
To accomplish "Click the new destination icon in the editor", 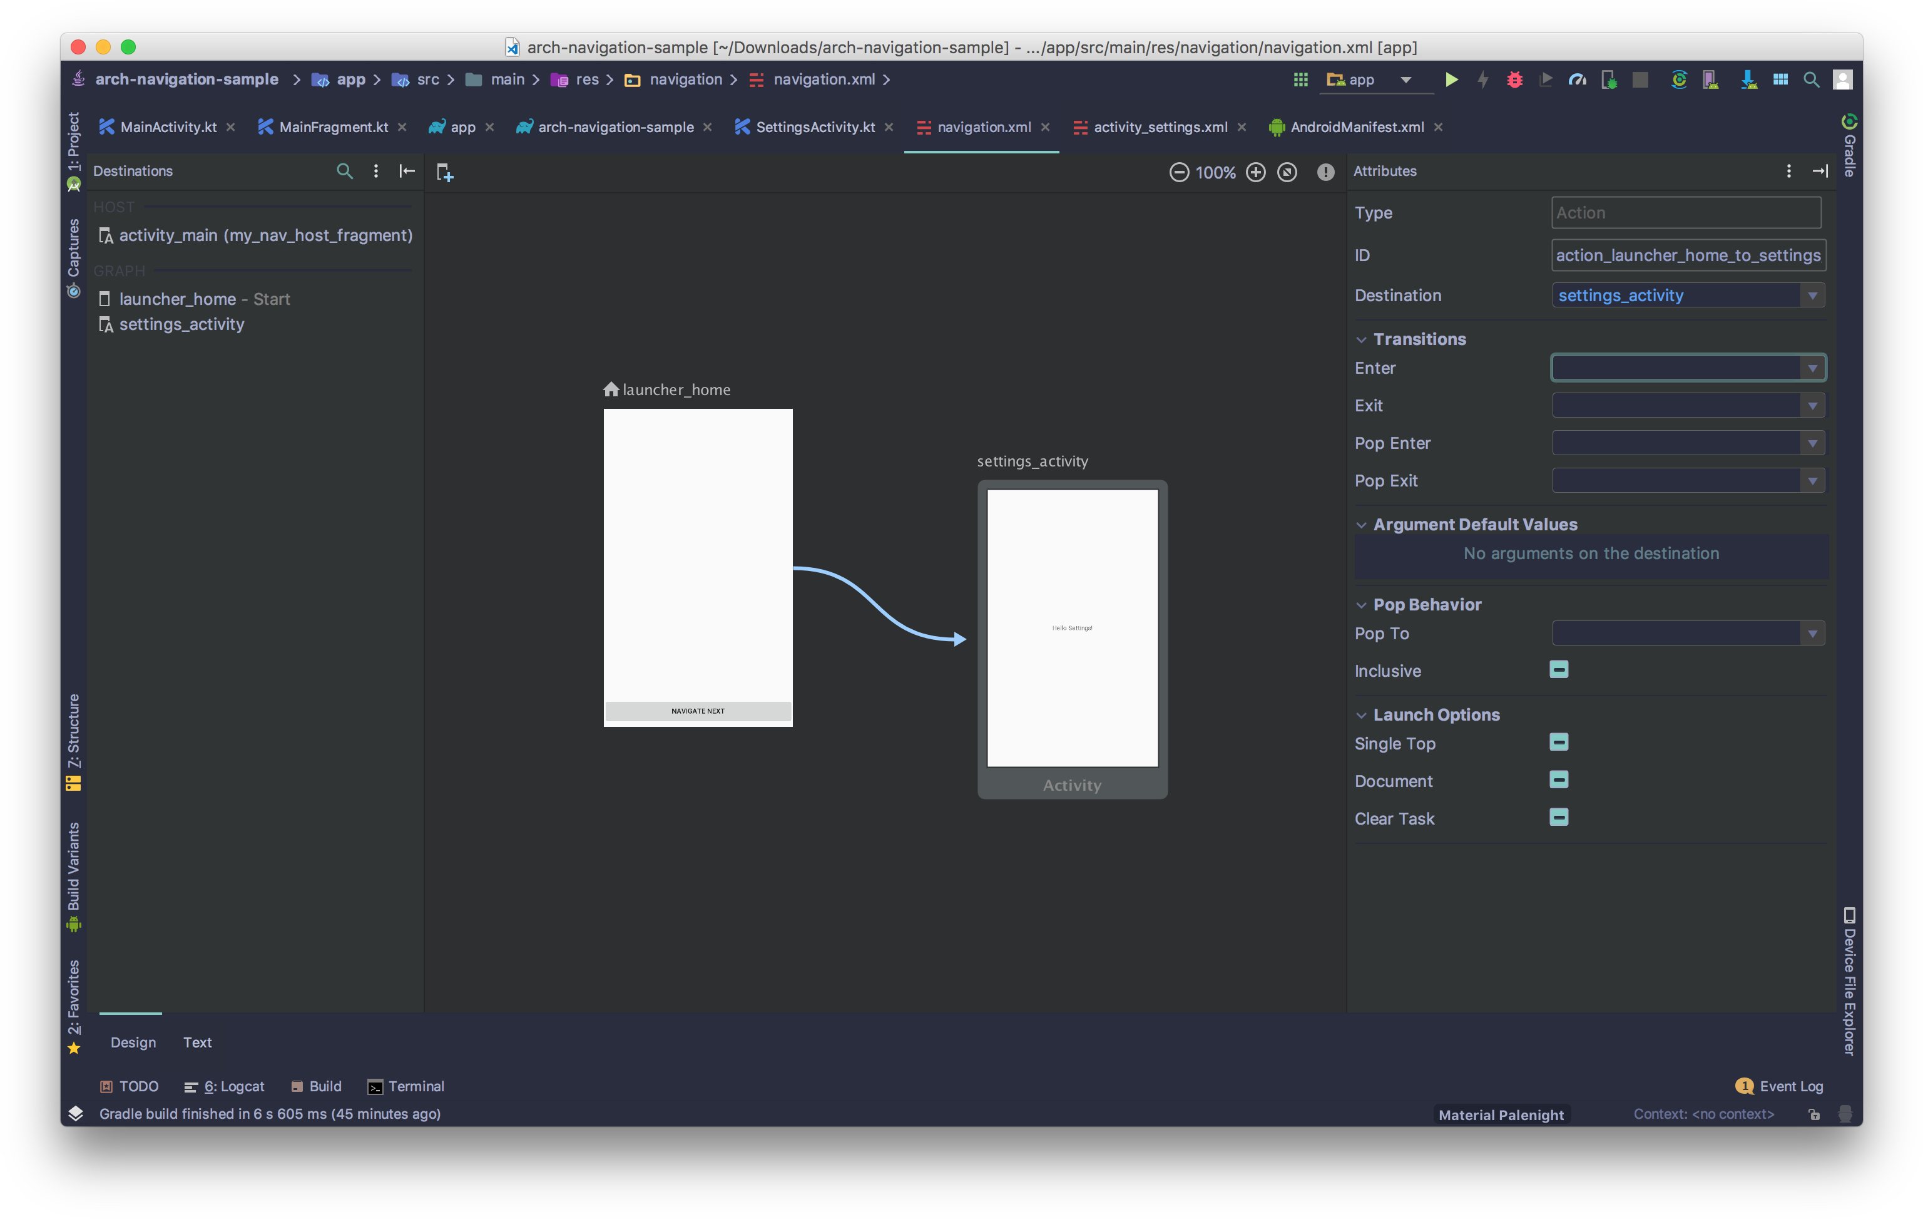I will pyautogui.click(x=445, y=172).
